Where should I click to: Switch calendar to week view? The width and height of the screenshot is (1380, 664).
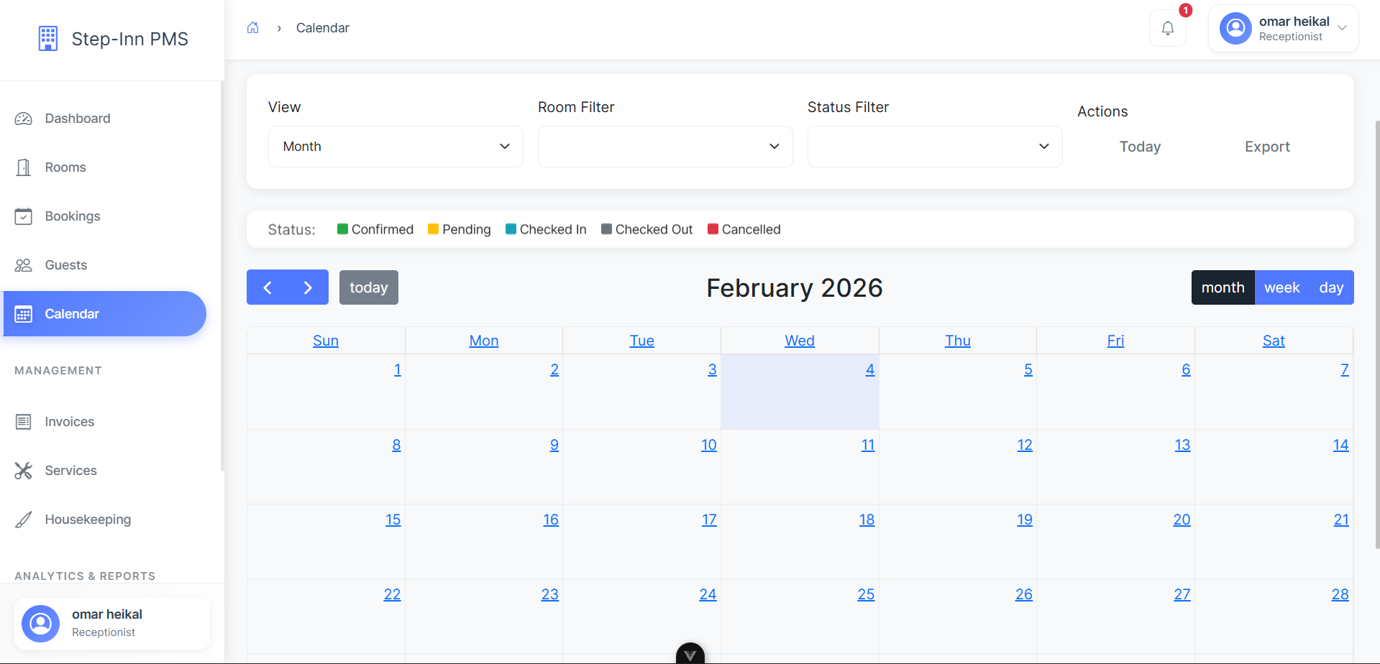point(1281,287)
